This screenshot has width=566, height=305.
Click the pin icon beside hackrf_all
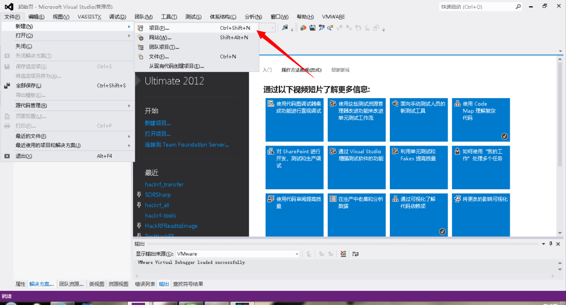139,205
